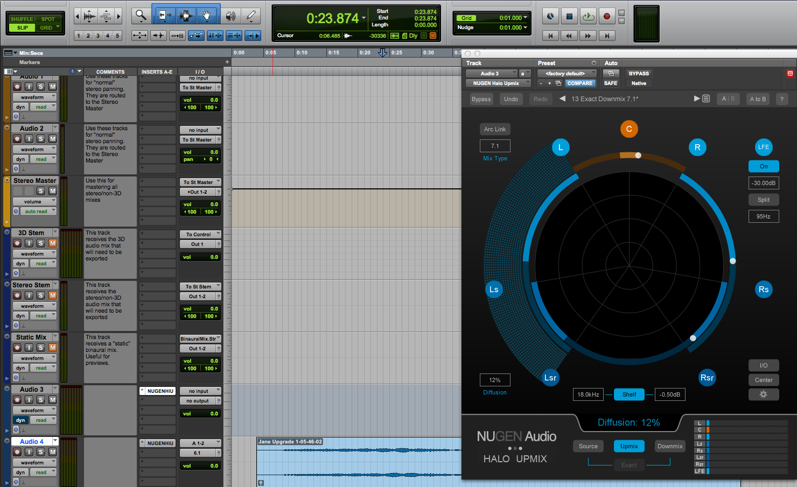Click the A to B button
The height and width of the screenshot is (487, 797).
[758, 99]
